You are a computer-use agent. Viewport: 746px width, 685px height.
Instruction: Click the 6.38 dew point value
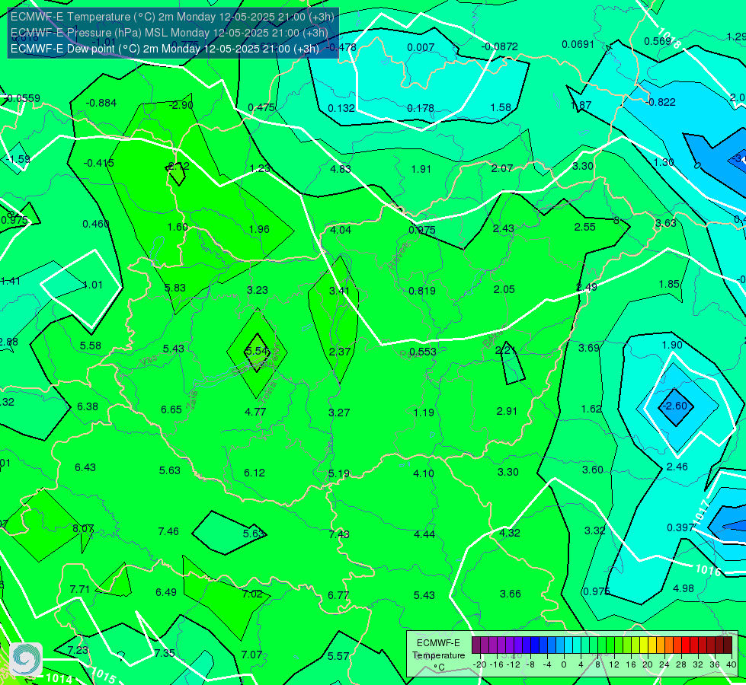pyautogui.click(x=88, y=406)
